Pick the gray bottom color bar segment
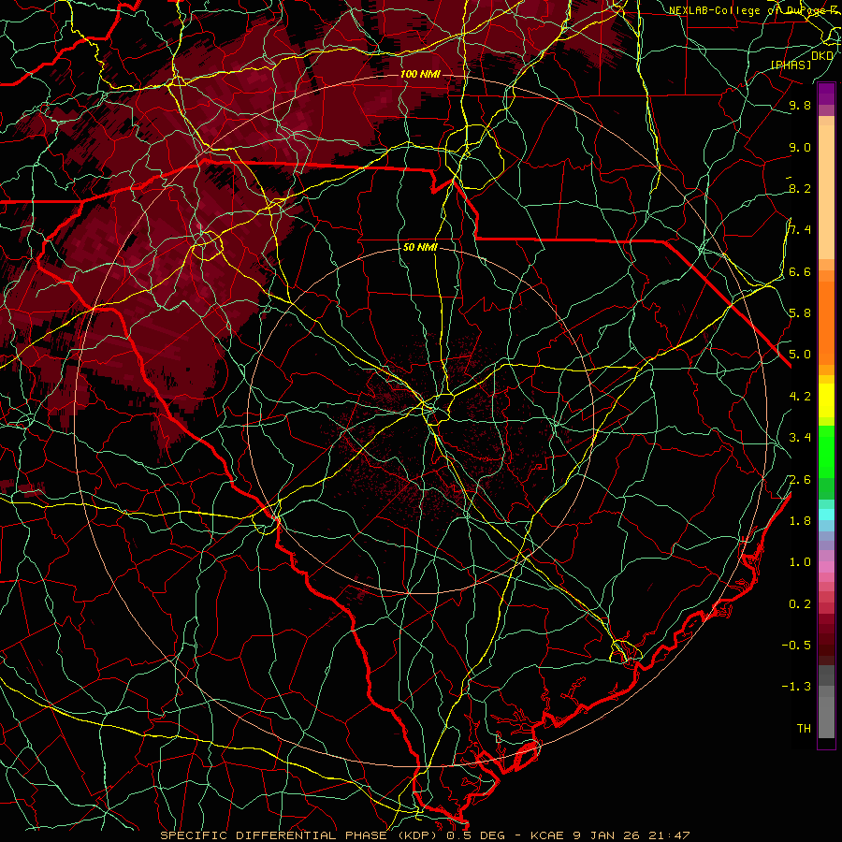Viewport: 842px width, 842px height. [827, 717]
